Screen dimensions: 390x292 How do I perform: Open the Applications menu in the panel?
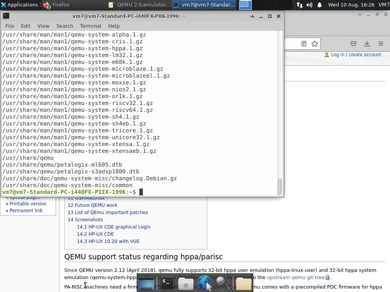point(19,5)
